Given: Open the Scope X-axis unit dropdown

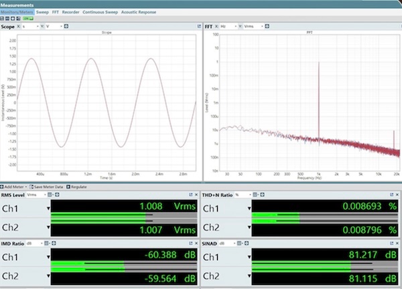Looking at the screenshot, I should [30, 26].
